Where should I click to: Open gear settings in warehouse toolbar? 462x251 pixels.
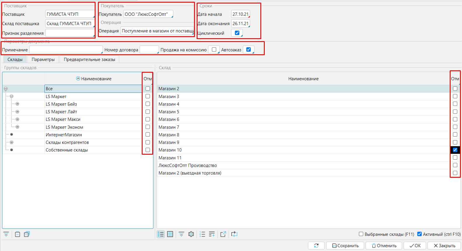191,234
